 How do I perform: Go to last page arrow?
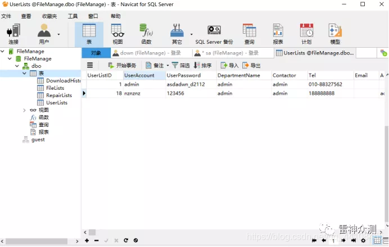354,240
